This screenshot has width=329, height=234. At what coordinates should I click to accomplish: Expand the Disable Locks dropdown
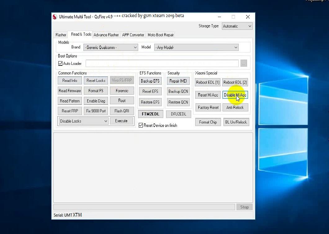pos(83,121)
